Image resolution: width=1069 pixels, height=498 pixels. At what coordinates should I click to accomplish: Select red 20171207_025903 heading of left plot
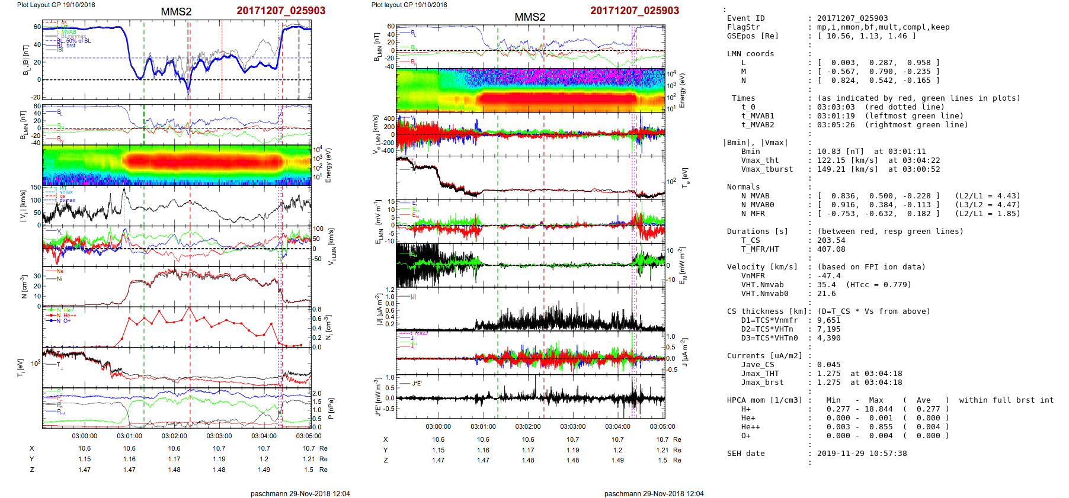[281, 11]
